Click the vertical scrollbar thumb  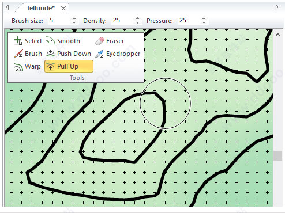point(277,155)
